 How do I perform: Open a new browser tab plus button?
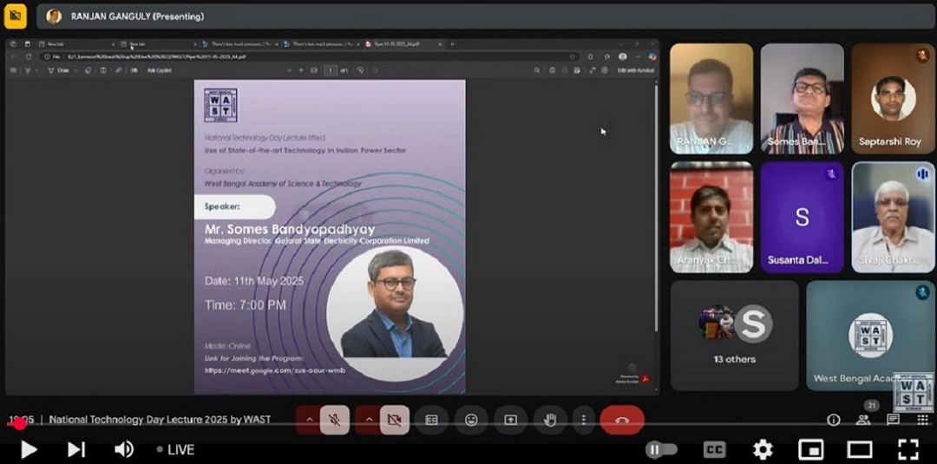(452, 44)
